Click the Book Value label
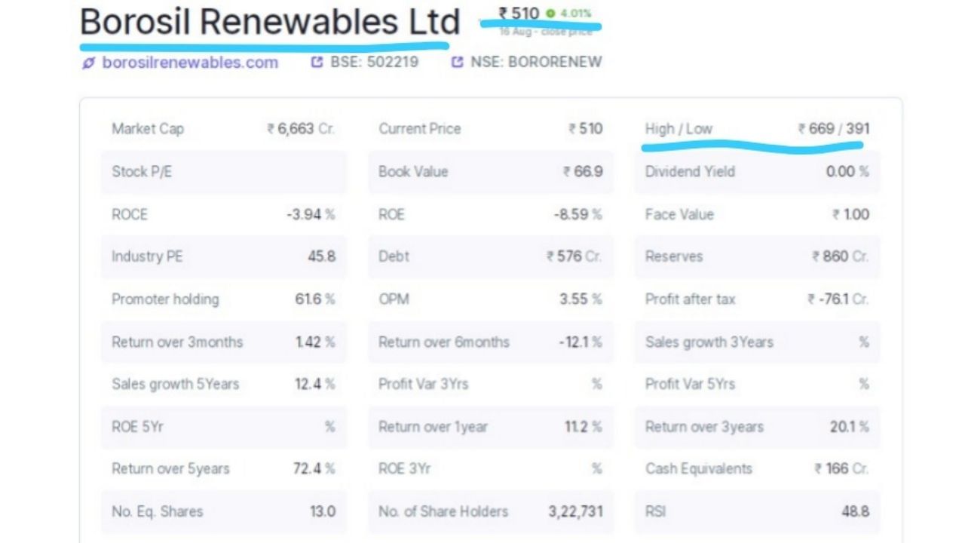Image resolution: width=965 pixels, height=543 pixels. pos(413,172)
